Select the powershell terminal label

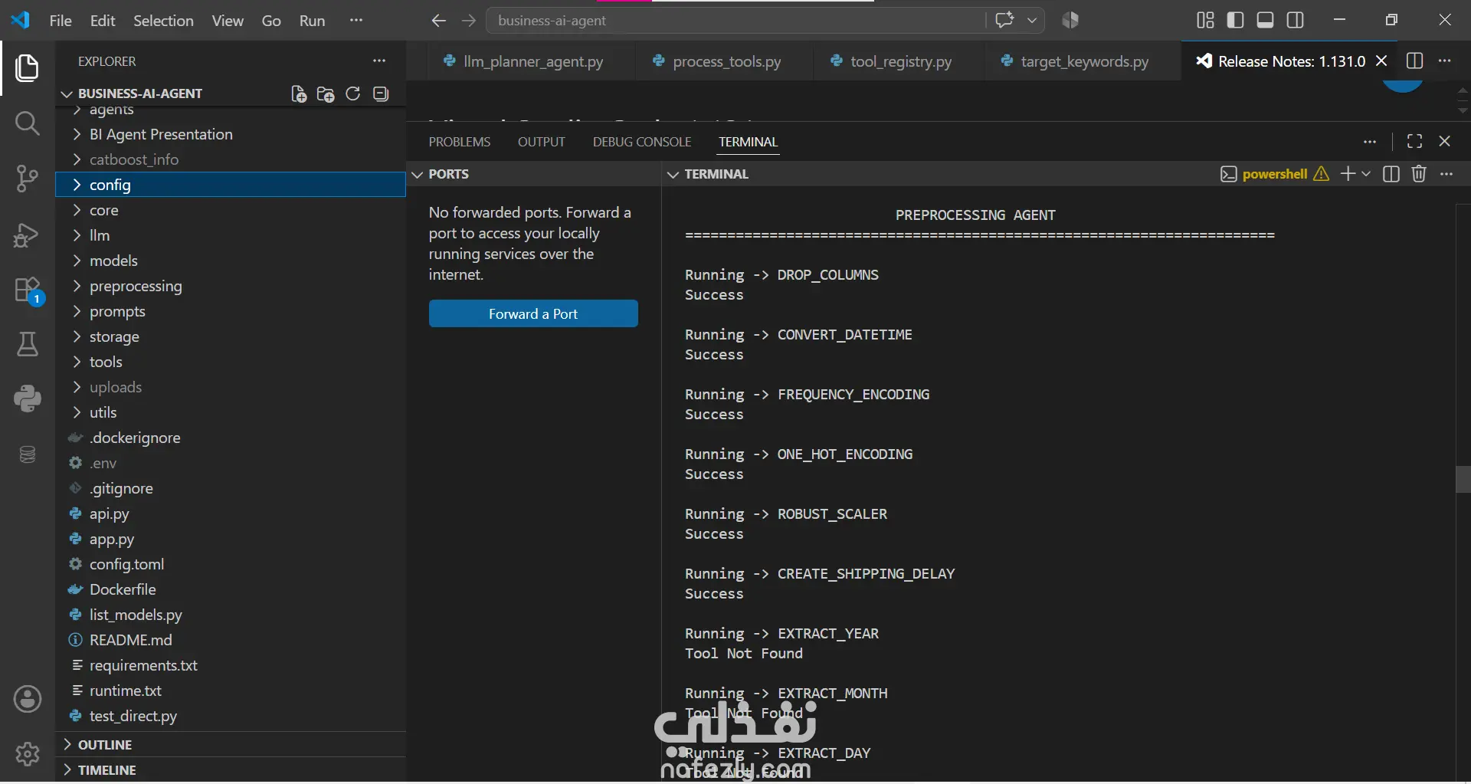(1275, 174)
